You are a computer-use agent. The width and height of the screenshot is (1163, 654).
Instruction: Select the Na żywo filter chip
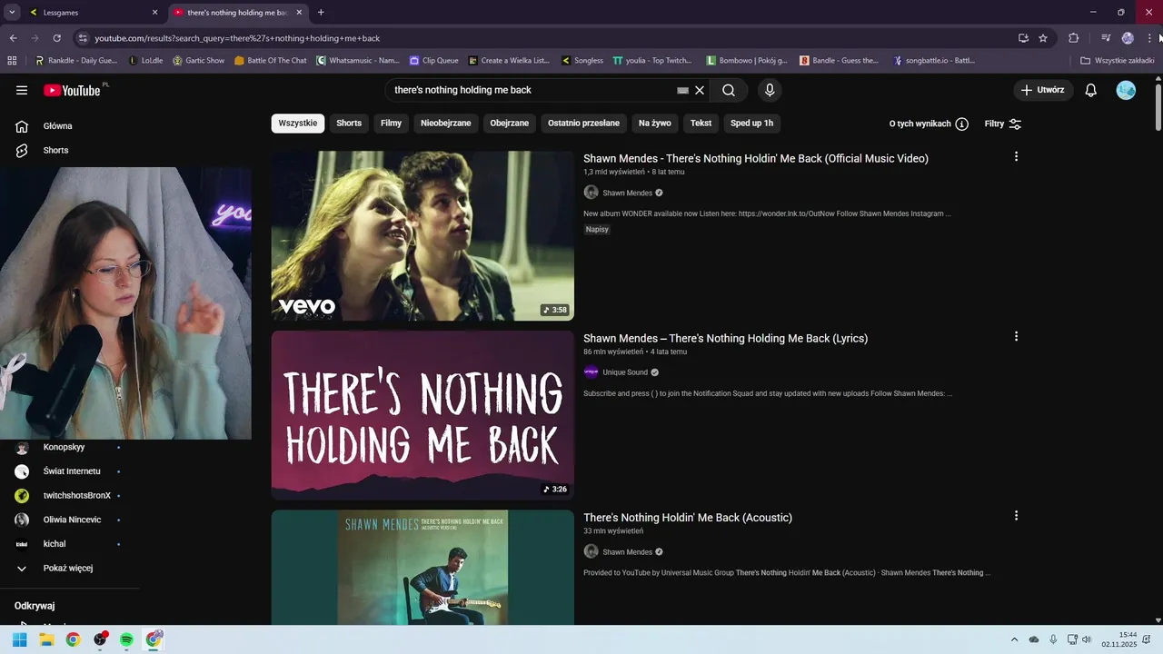pyautogui.click(x=654, y=124)
